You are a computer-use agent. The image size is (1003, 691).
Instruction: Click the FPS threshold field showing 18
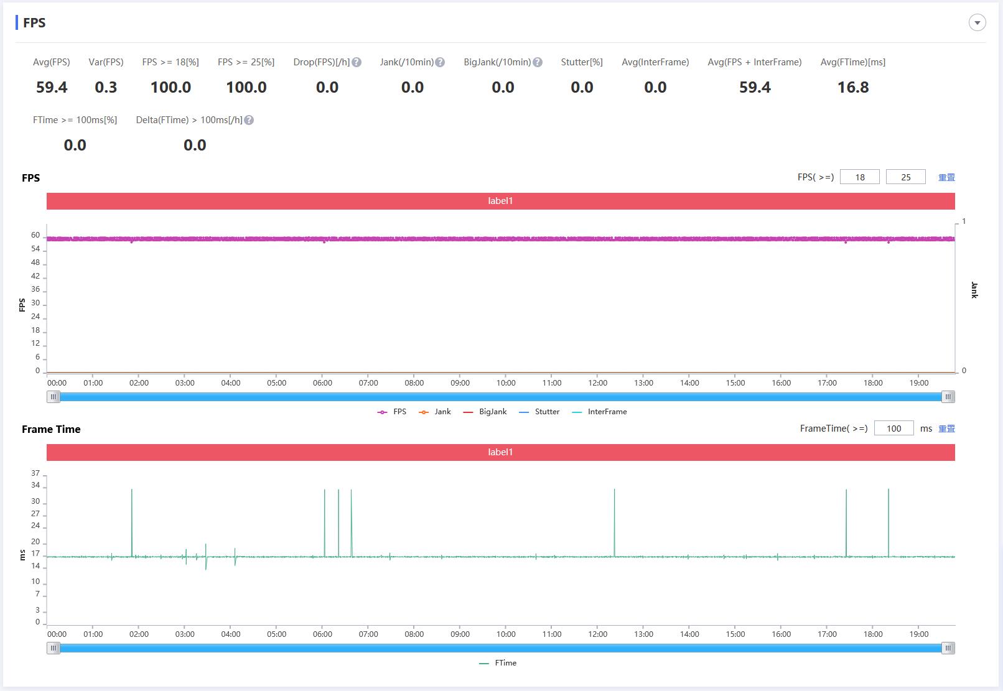859,177
